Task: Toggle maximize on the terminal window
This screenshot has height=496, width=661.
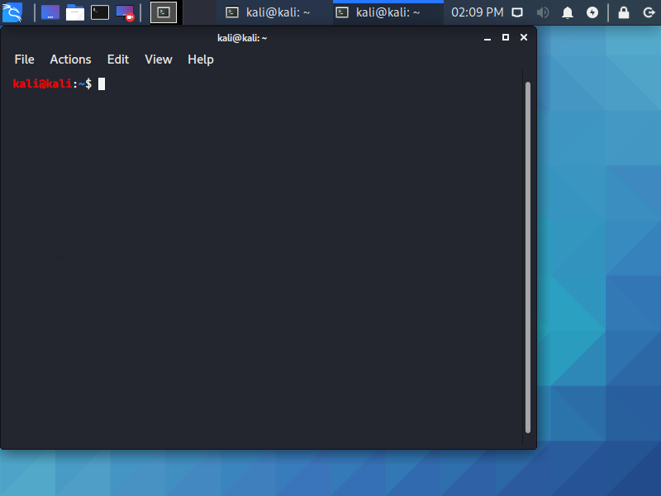Action: pyautogui.click(x=506, y=37)
